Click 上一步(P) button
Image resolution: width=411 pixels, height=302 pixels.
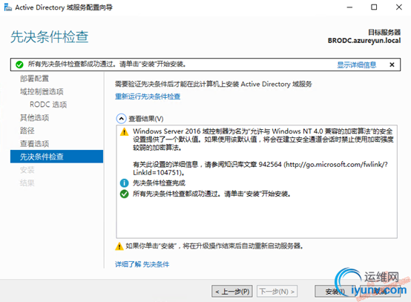(x=232, y=292)
